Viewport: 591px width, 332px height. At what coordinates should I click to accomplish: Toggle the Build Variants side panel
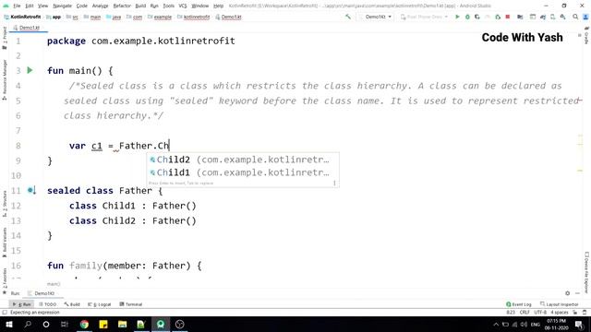(x=5, y=243)
